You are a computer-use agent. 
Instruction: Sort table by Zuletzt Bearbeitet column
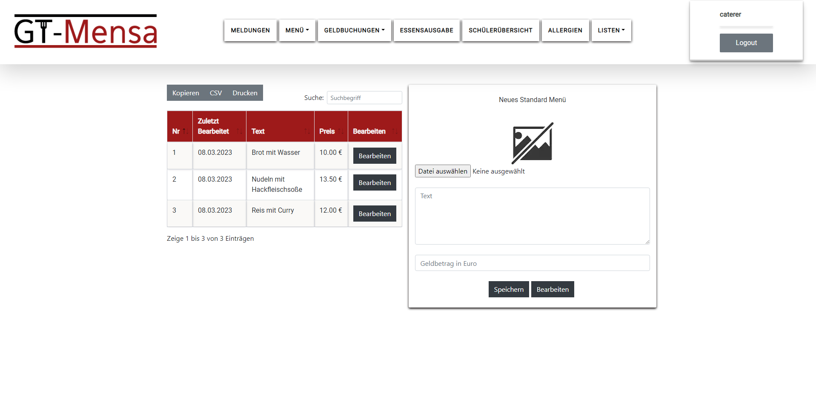(219, 126)
